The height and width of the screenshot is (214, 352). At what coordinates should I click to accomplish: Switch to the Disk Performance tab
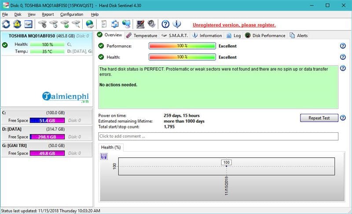pos(265,36)
